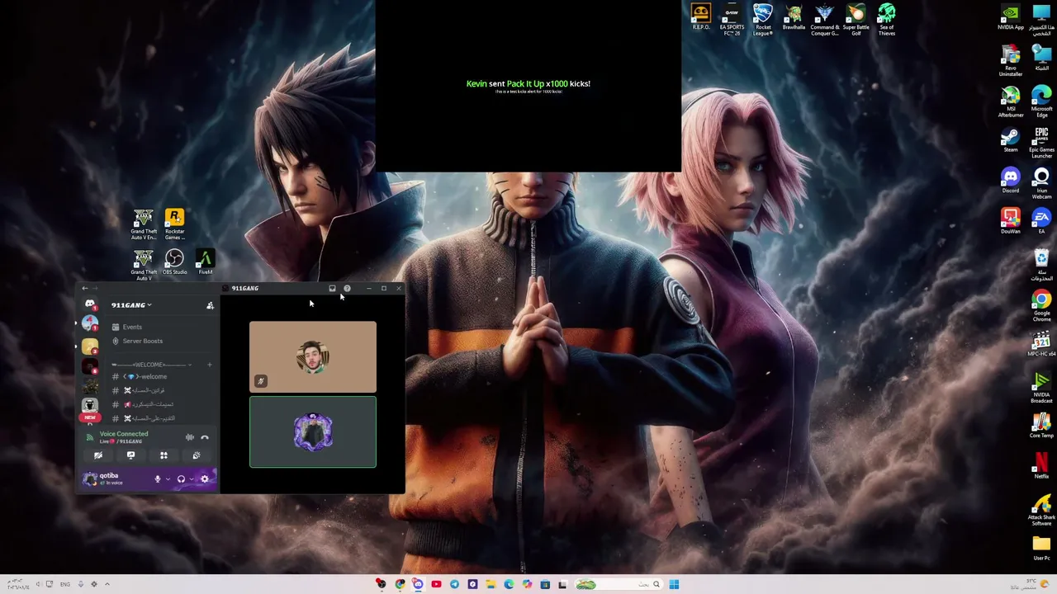Viewport: 1057px width, 594px height.
Task: Open Grand Theft Auto V Enhanced desktop icon
Action: (144, 224)
